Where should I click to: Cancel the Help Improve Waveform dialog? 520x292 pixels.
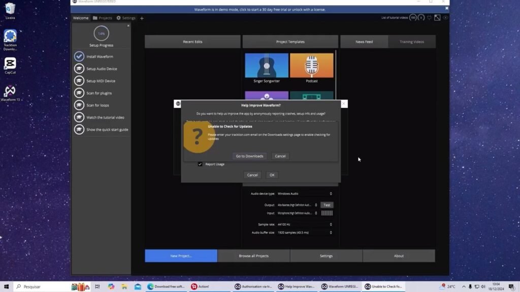(252, 175)
